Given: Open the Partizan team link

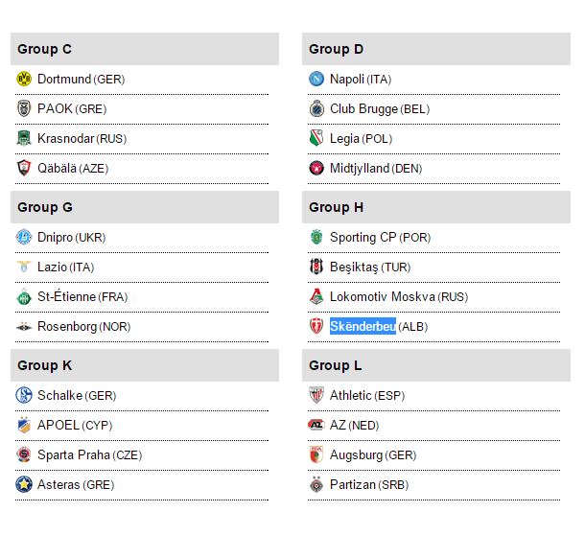Looking at the screenshot, I should point(352,484).
